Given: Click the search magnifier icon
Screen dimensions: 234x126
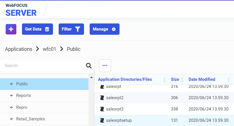Looking at the screenshot, I should (89, 66).
